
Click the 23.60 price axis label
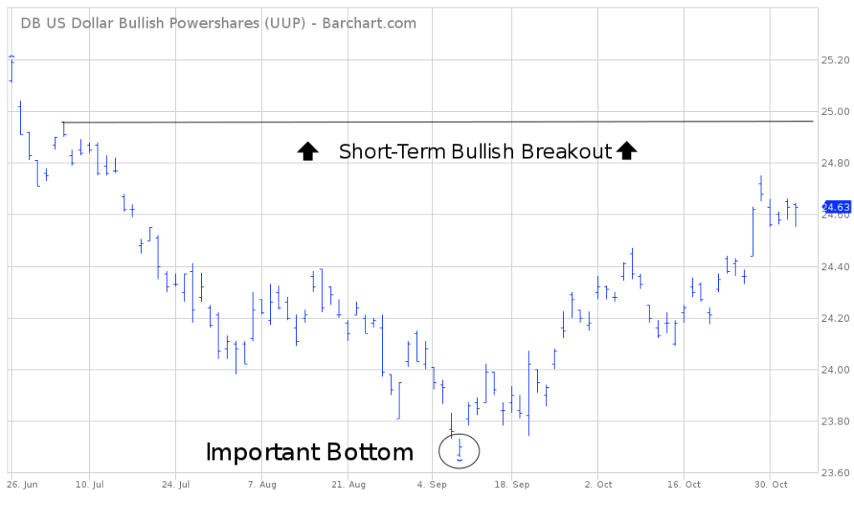[x=835, y=473]
